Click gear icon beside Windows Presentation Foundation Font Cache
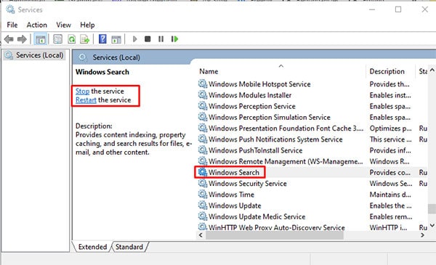The width and height of the screenshot is (436, 265). [x=203, y=128]
